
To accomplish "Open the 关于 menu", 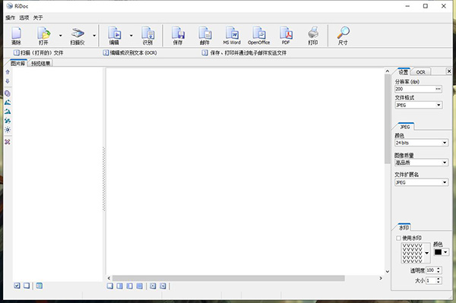I will coord(38,17).
